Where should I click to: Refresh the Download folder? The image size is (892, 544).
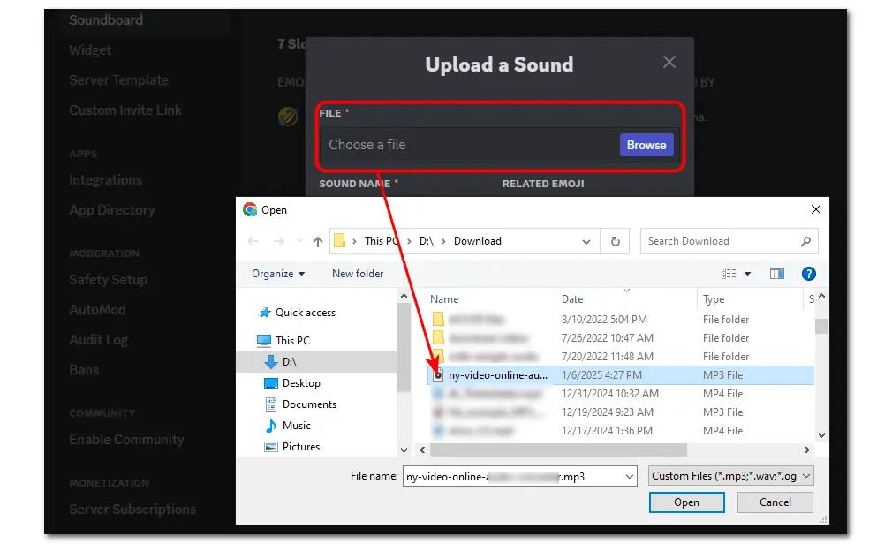point(615,241)
